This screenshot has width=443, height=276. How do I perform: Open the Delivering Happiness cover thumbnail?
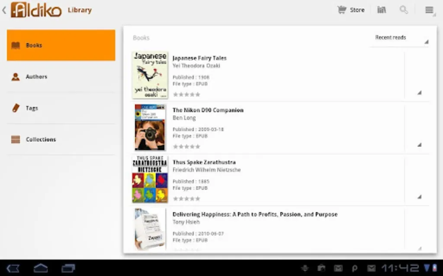150,229
